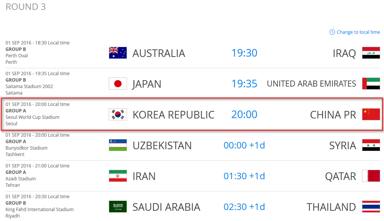Open the Iran vs Qatar 01:30 +1d time

(244, 176)
